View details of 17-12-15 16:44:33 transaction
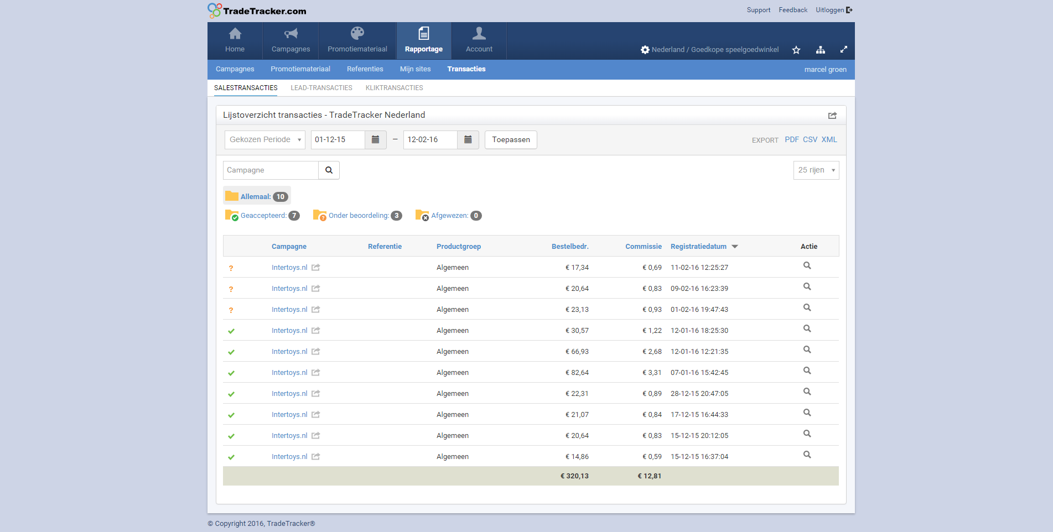 (807, 413)
